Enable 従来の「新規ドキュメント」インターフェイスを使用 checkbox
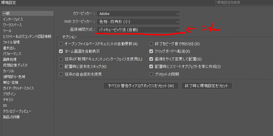Image resolution: width=273 pixels, height=136 pixels. click(x=61, y=59)
